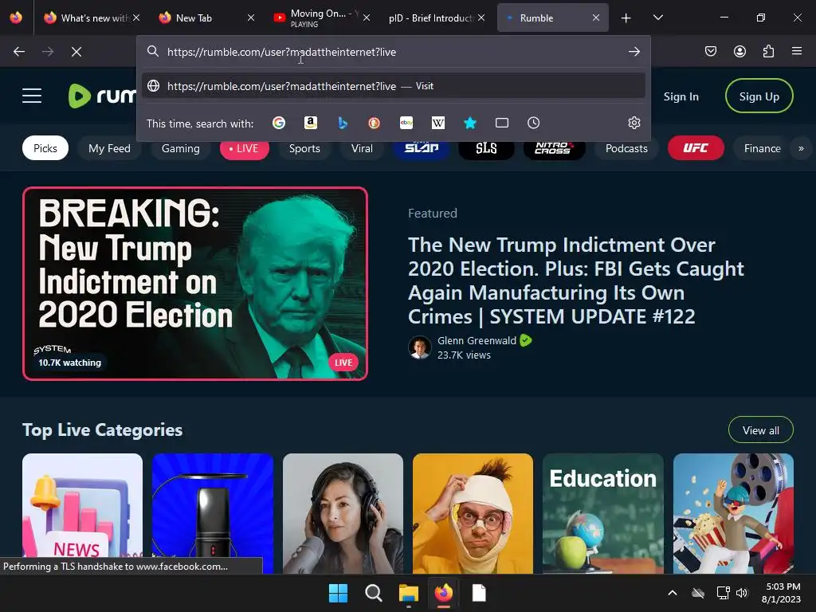Click the Forward navigation arrow

point(48,52)
